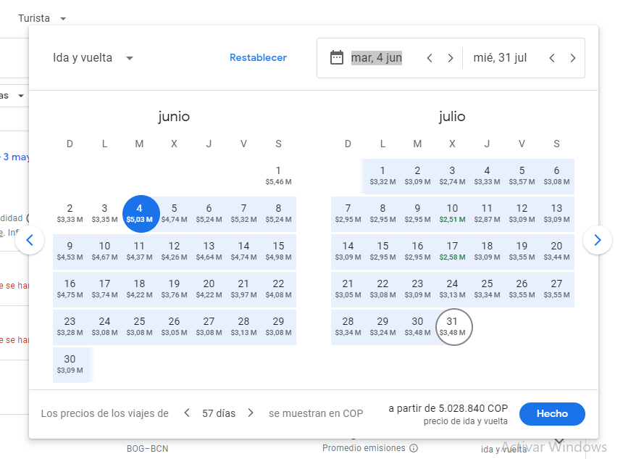This screenshot has height=459, width=644.
Task: Expand the Turista cabin class dropdown
Action: tap(42, 18)
